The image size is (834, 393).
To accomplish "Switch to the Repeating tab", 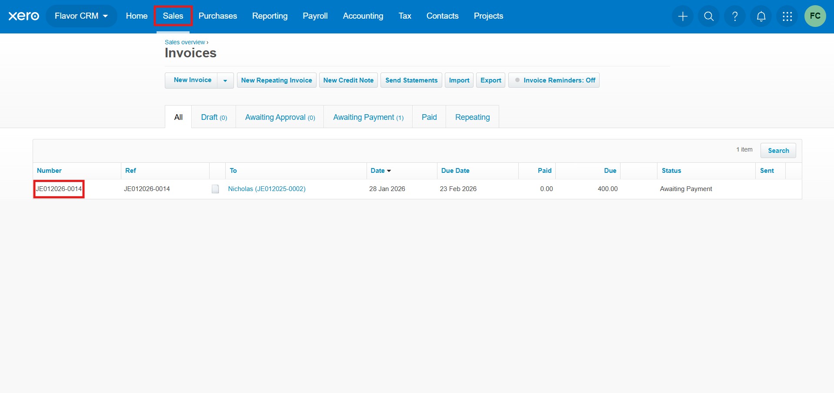I will click(472, 117).
